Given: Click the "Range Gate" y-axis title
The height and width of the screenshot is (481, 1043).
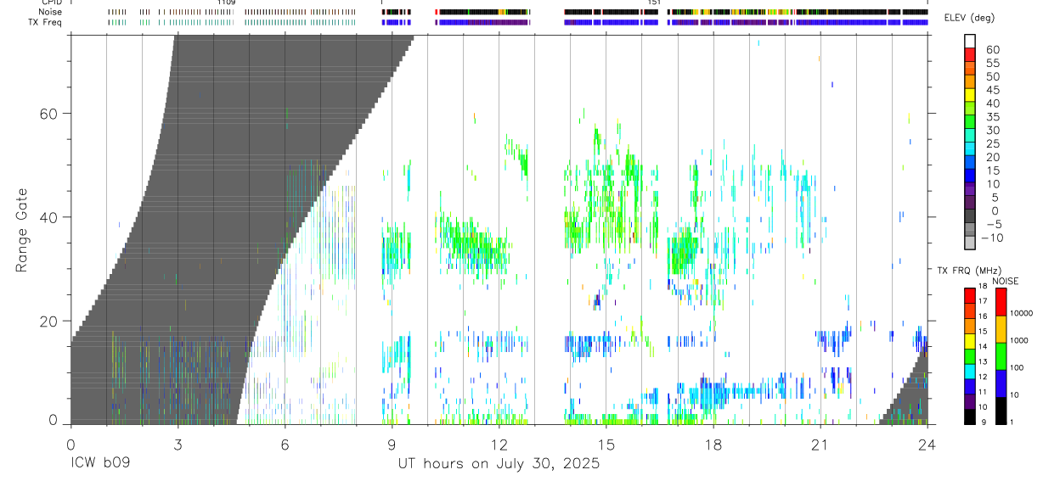Looking at the screenshot, I should [x=22, y=229].
